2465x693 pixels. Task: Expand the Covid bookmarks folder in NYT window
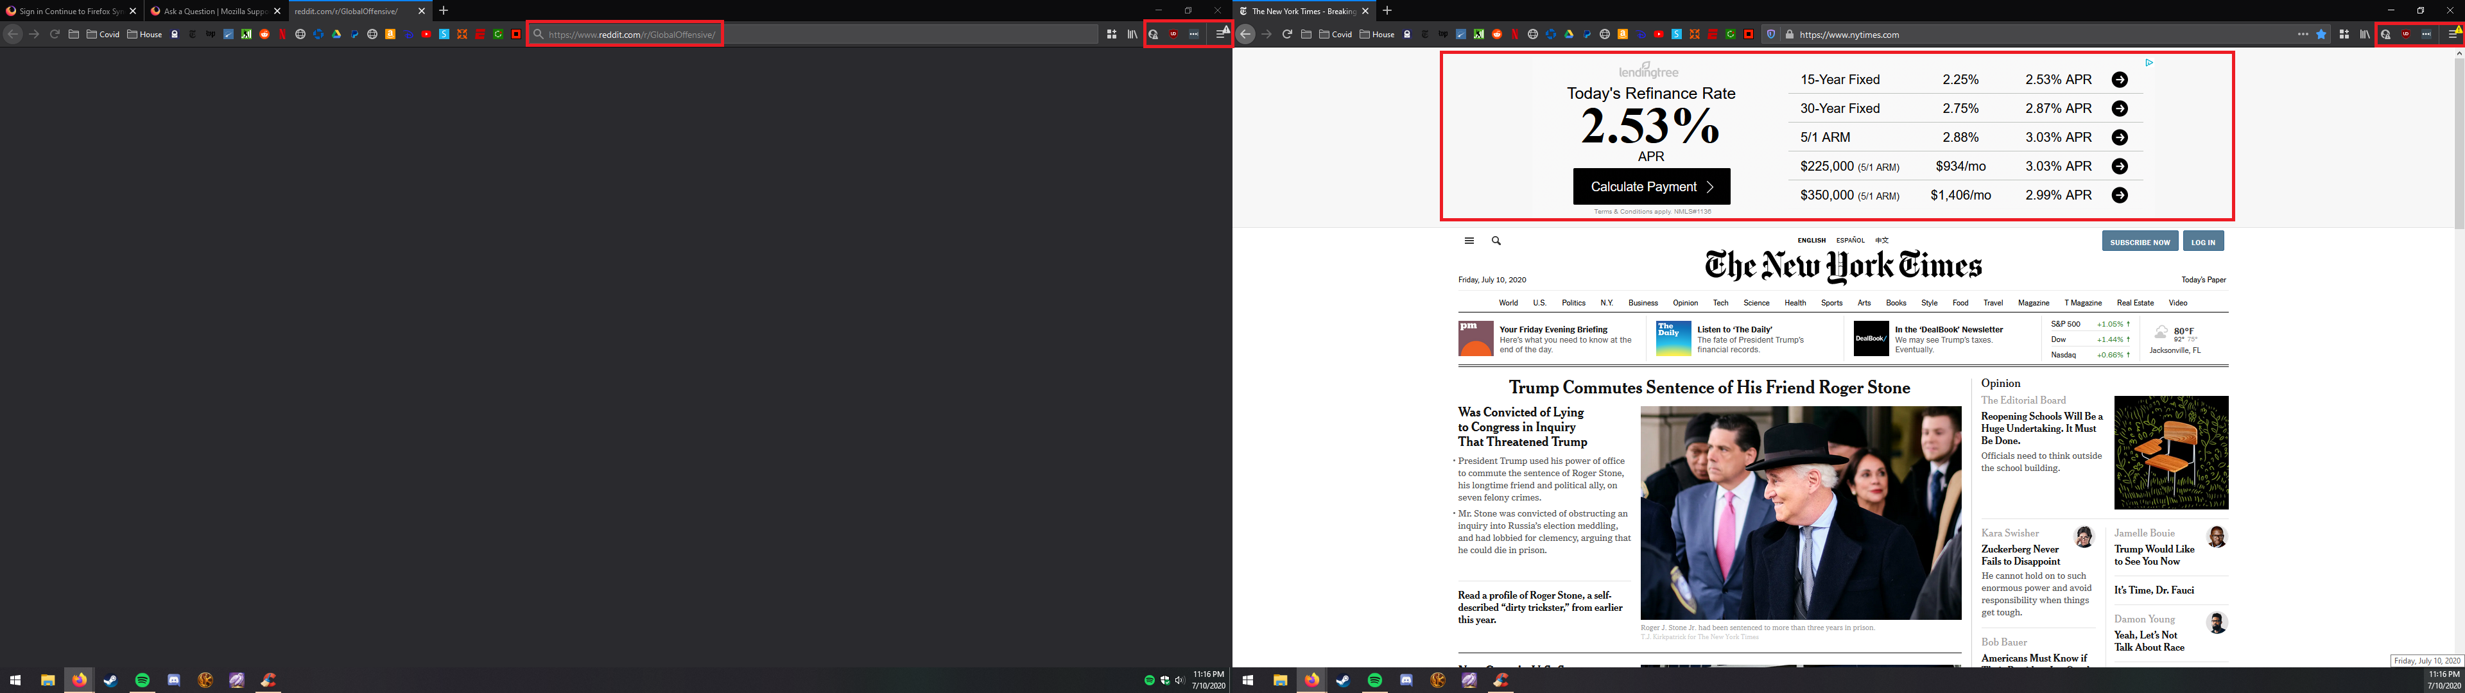click(1335, 35)
